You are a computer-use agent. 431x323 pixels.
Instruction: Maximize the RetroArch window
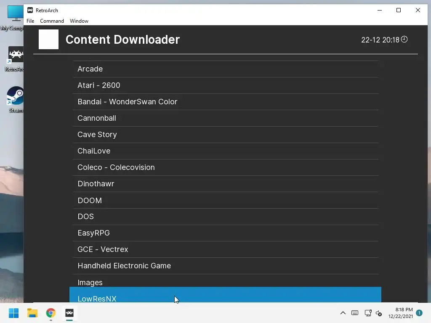tap(399, 10)
